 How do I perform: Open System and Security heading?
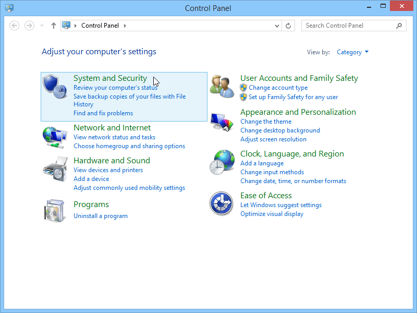[110, 78]
